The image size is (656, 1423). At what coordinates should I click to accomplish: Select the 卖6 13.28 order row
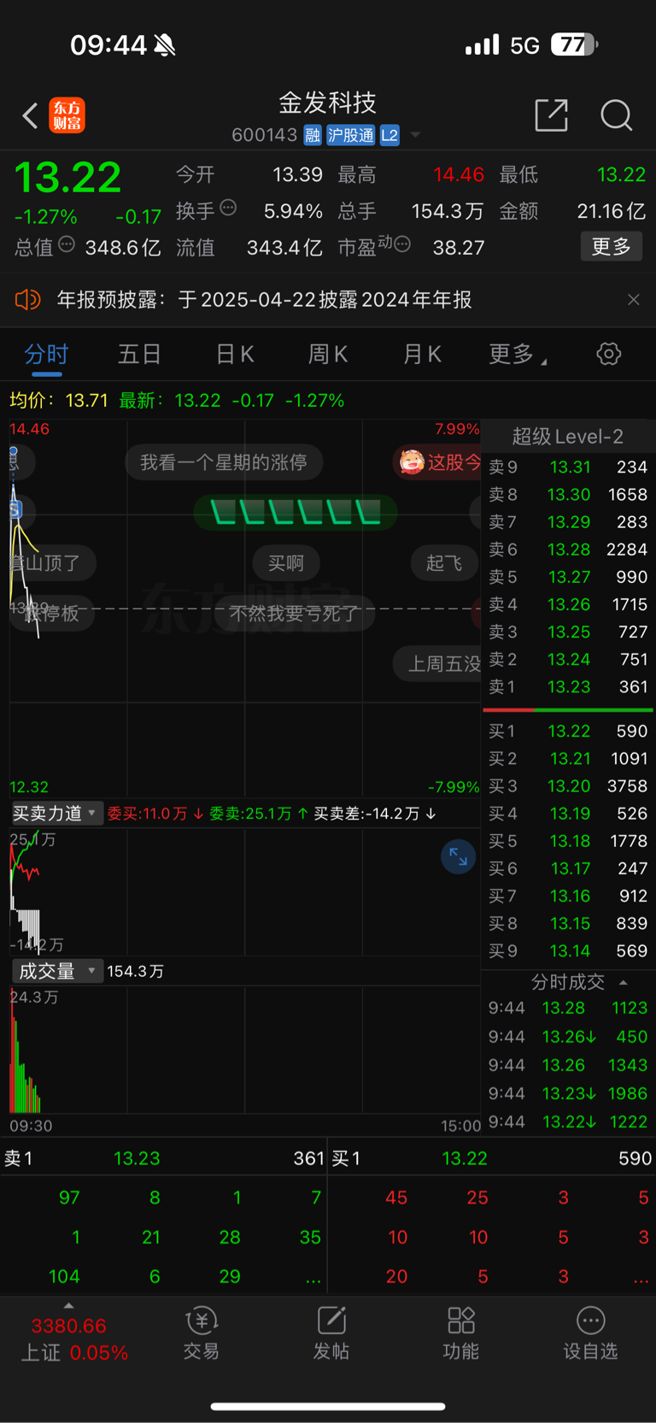tap(568, 549)
